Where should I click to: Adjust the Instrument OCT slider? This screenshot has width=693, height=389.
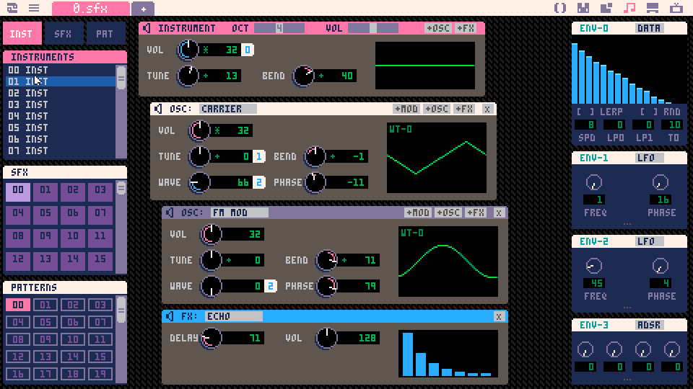pyautogui.click(x=279, y=28)
